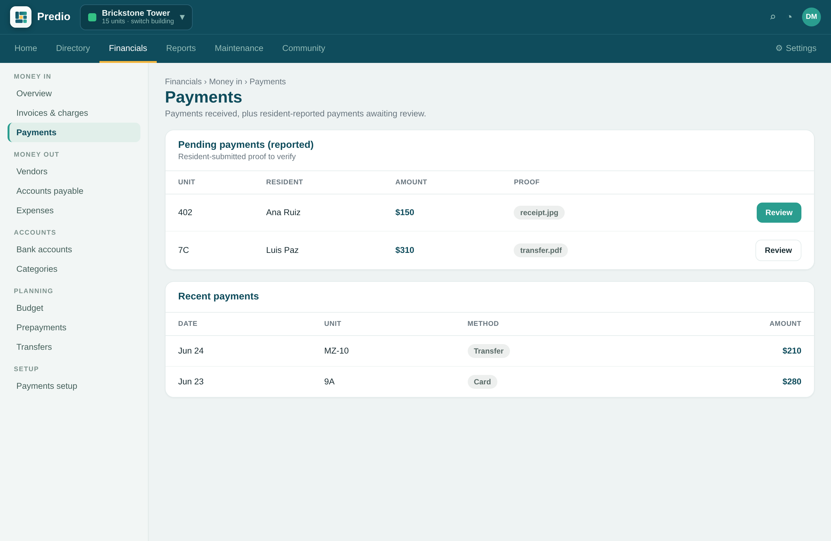Image resolution: width=831 pixels, height=541 pixels.
Task: Click the Recent payments heading
Action: 218,297
